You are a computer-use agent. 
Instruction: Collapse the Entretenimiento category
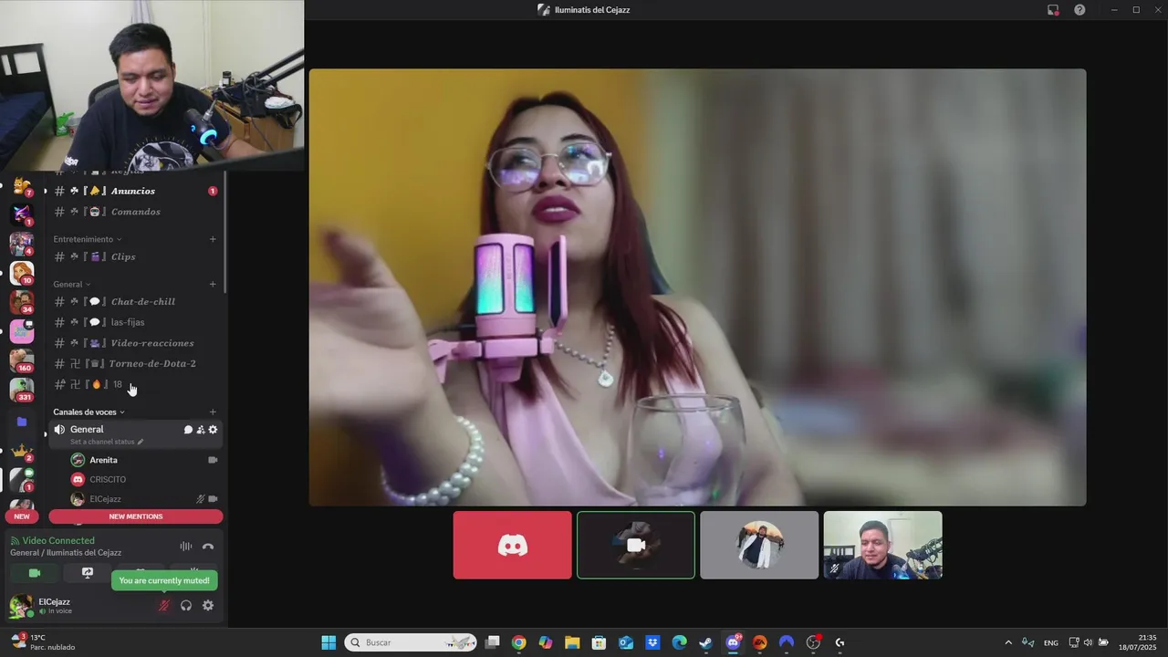[88, 239]
